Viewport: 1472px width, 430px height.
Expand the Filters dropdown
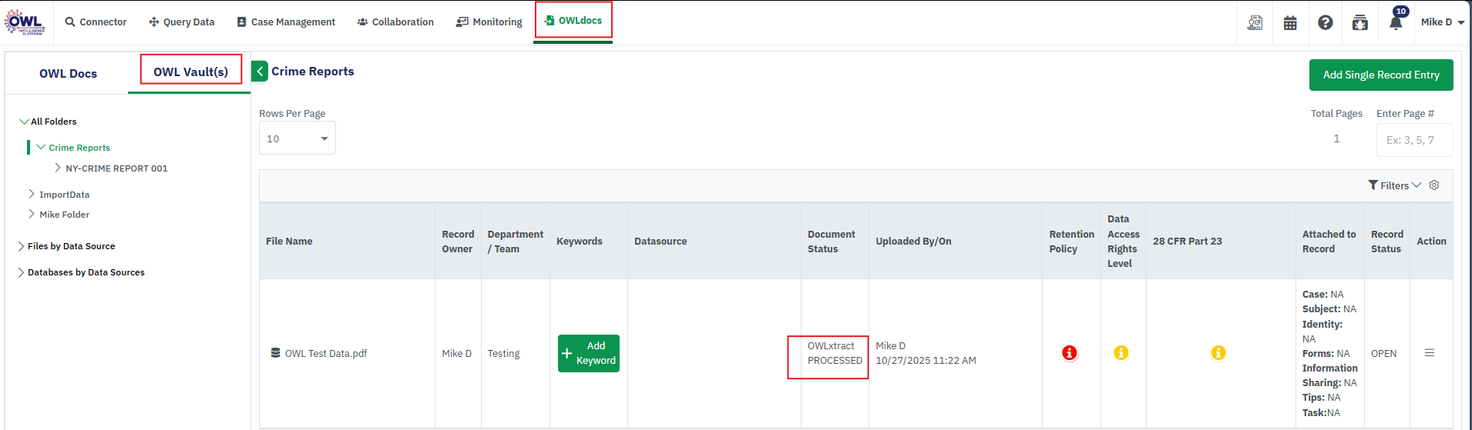pyautogui.click(x=1394, y=185)
